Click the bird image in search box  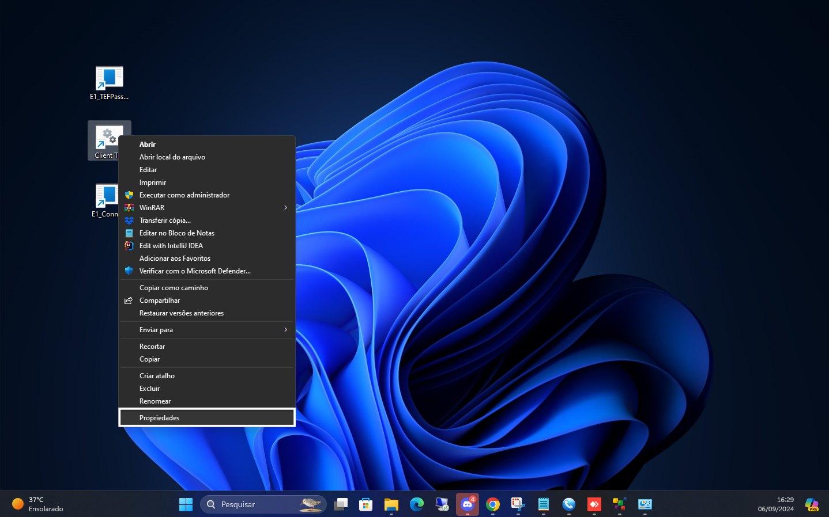point(310,504)
